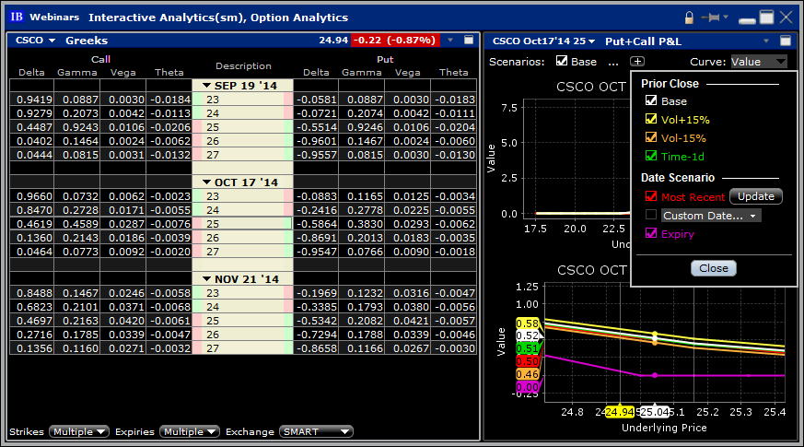Click put theta value -0.0030
The width and height of the screenshot is (804, 447).
click(x=455, y=348)
